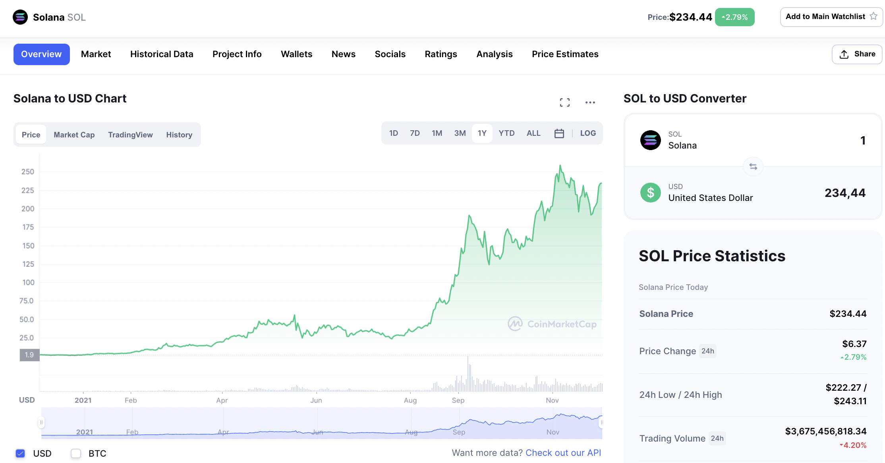Click the swap currencies arrows icon

(x=753, y=166)
